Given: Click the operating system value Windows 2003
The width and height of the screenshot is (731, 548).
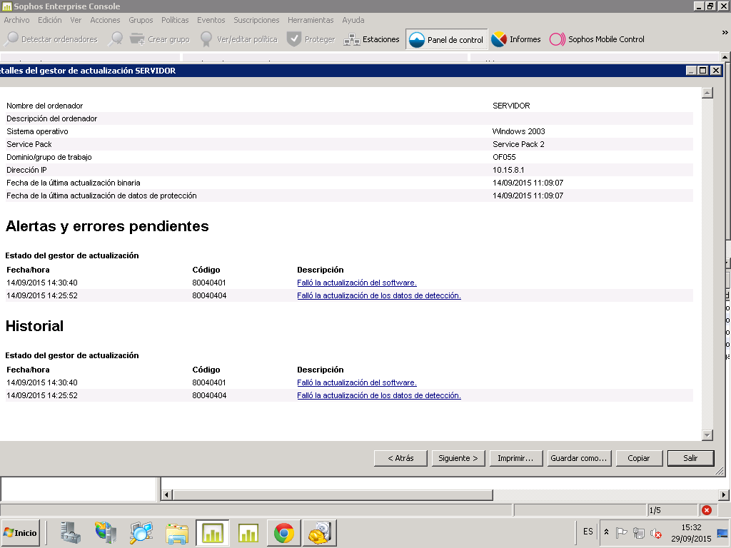Looking at the screenshot, I should pyautogui.click(x=518, y=131).
